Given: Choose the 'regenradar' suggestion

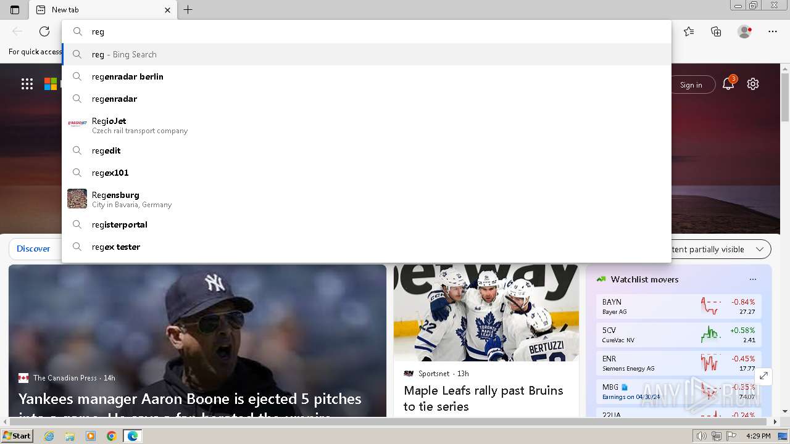Looking at the screenshot, I should tap(367, 99).
